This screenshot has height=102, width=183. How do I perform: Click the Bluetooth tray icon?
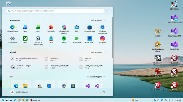(x=158, y=100)
